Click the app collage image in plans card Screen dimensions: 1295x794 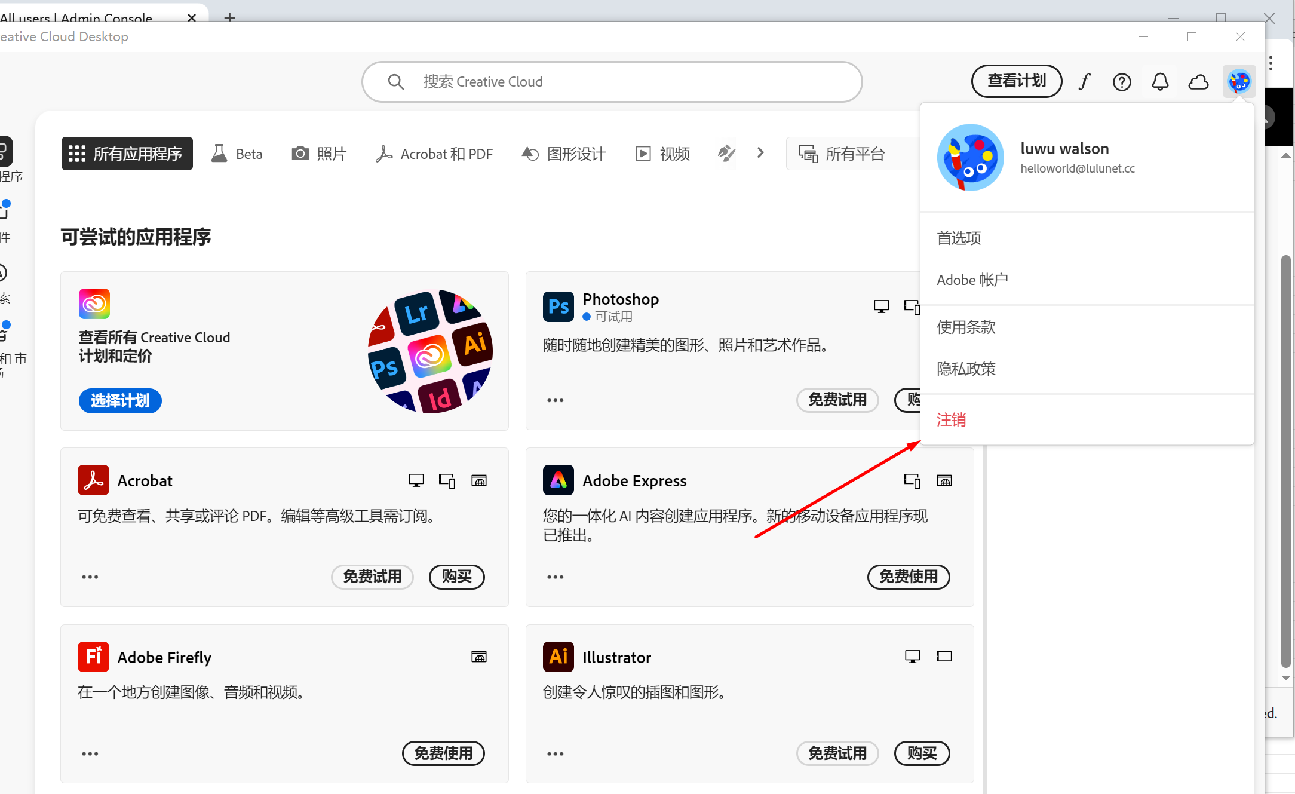pyautogui.click(x=431, y=351)
